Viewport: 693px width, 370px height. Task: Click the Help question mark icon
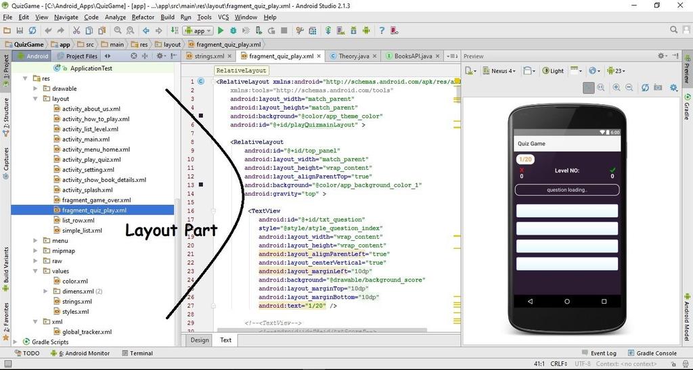382,30
